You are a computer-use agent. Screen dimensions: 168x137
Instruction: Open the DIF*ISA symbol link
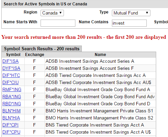click(x=10, y=61)
